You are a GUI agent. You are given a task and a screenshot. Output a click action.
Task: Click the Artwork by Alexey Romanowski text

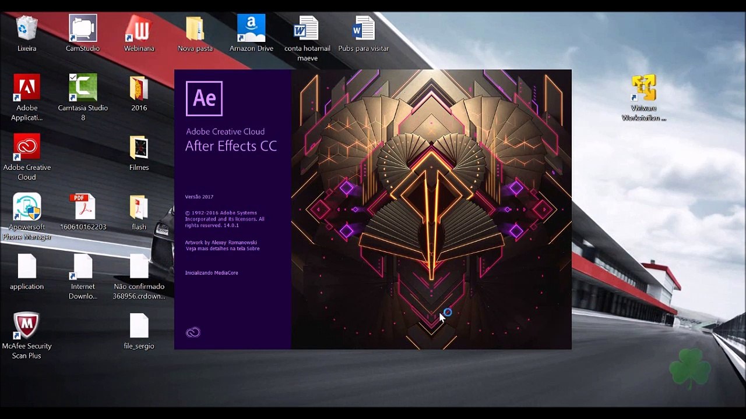(x=221, y=242)
